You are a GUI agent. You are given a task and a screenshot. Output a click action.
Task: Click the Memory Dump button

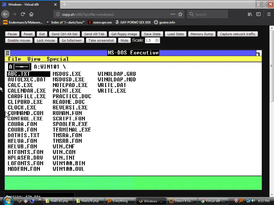[202, 34]
